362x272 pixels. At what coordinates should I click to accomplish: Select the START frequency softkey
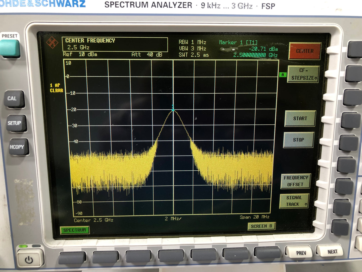point(300,118)
